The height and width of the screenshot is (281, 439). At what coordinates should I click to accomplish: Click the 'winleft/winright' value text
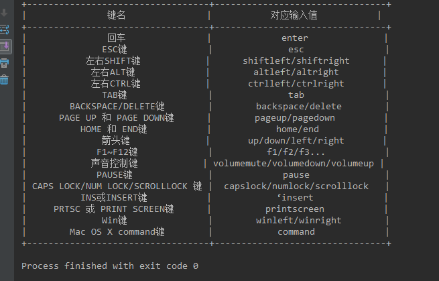[x=299, y=221]
